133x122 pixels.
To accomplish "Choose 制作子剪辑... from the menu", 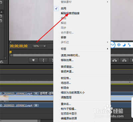I will 82,109.
